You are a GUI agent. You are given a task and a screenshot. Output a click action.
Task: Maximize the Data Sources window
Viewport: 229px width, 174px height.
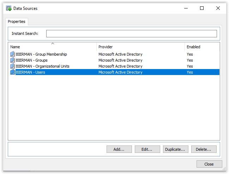tap(202, 8)
